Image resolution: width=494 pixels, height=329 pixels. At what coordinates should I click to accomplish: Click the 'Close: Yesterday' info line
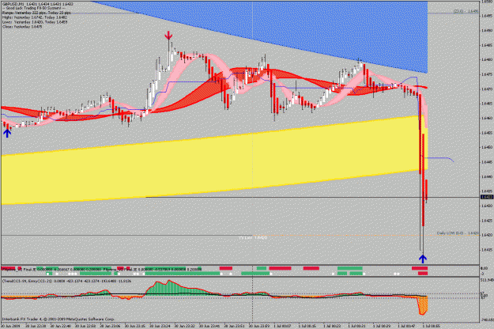coord(22,27)
